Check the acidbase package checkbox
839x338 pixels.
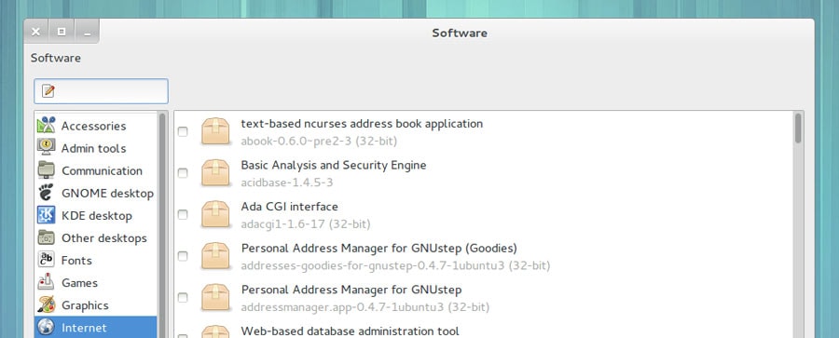tap(183, 173)
